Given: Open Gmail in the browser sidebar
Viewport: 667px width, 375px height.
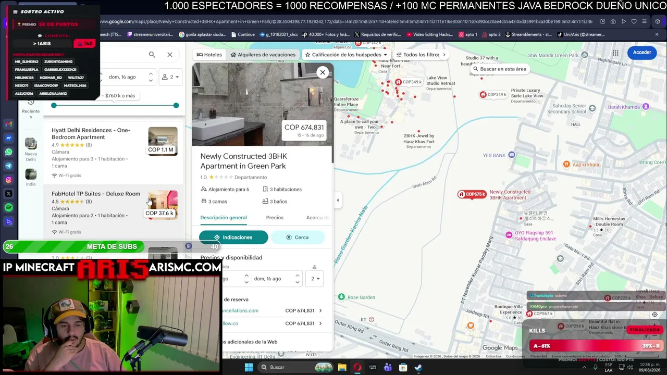Looking at the screenshot, I should click(8, 124).
